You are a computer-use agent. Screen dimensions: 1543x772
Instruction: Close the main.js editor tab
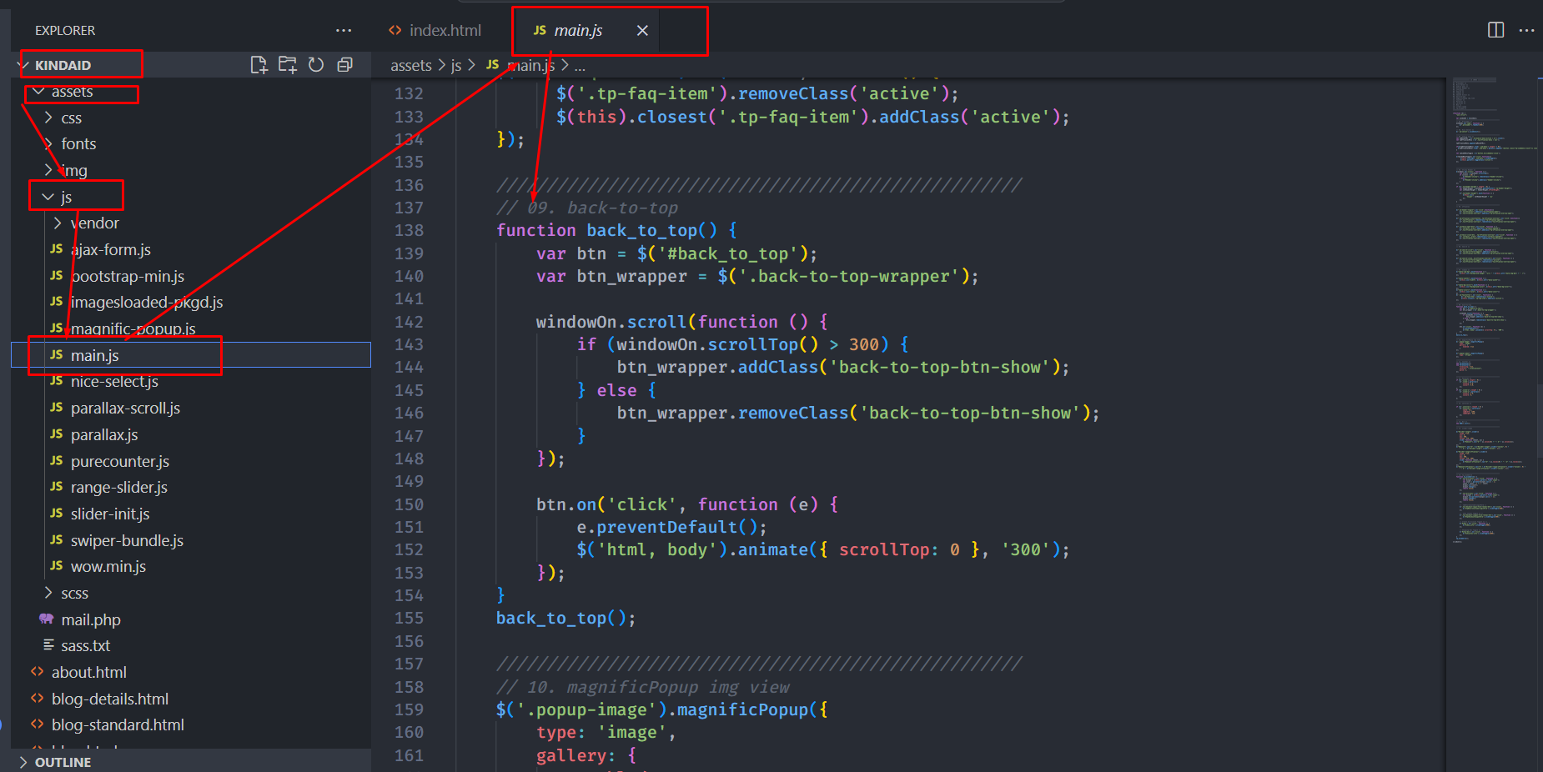pyautogui.click(x=642, y=31)
